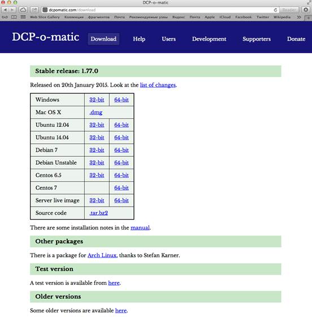Go back with the browser back arrow
This screenshot has height=317, width=312.
[x=5, y=10]
